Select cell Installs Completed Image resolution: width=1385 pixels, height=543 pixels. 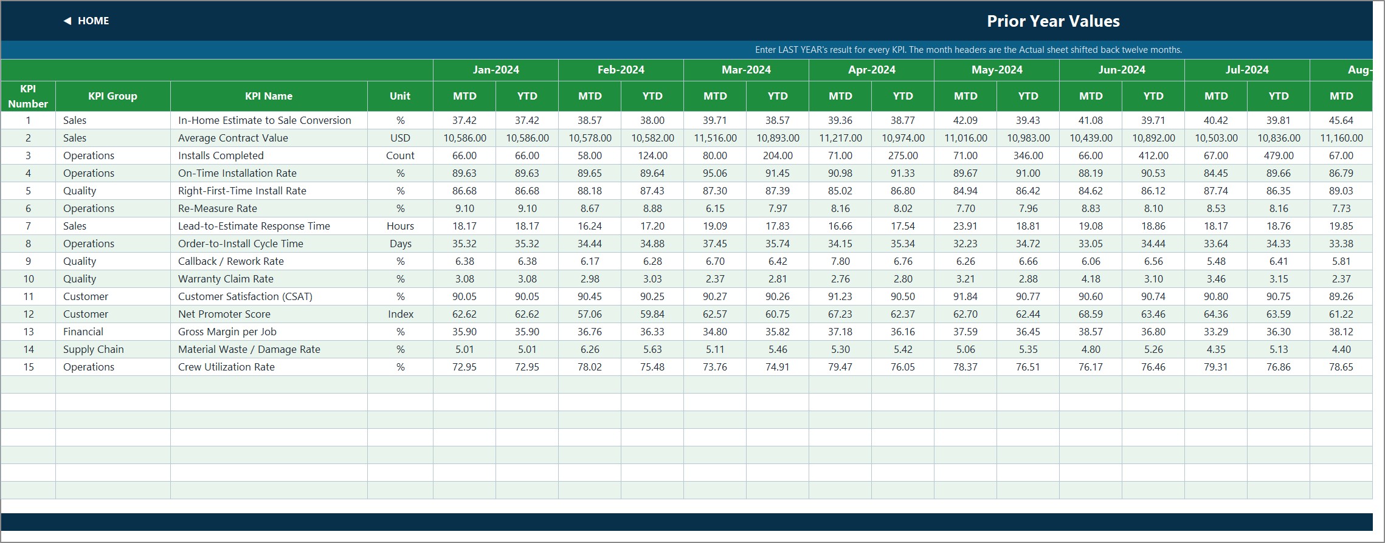click(269, 155)
